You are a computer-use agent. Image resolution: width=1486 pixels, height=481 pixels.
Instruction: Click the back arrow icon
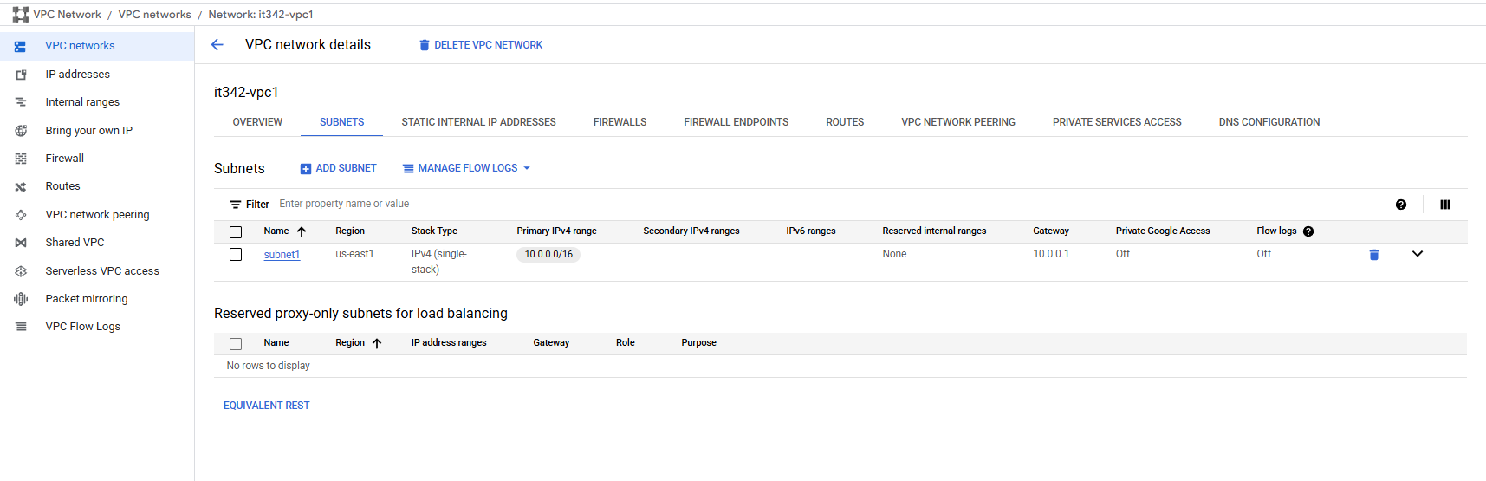click(x=217, y=45)
